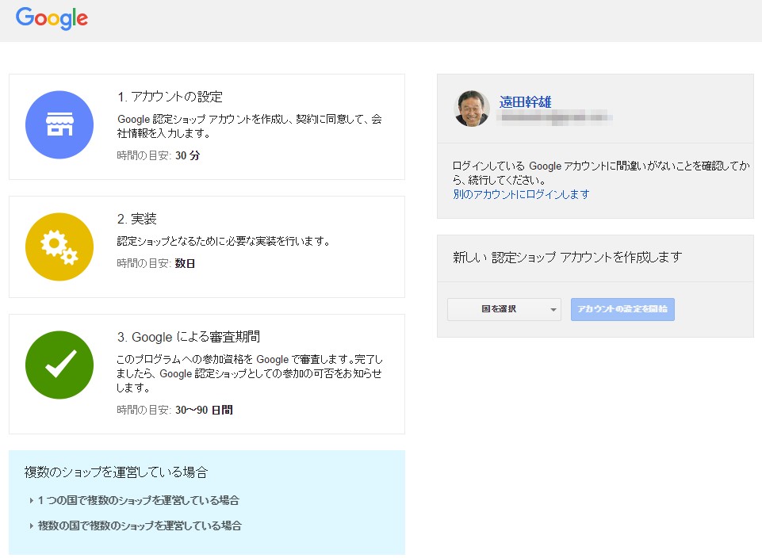Click the 30〜90 日間 time estimate text
This screenshot has height=558, width=762.
point(204,410)
